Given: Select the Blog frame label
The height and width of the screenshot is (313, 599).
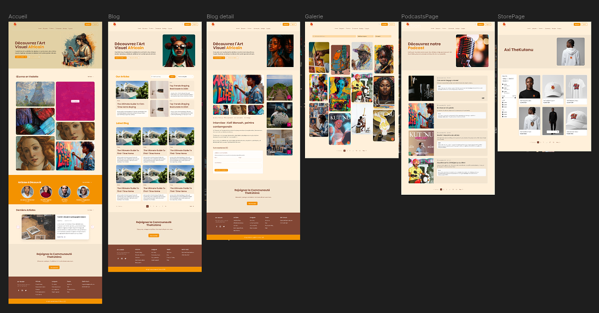Looking at the screenshot, I should click(x=114, y=16).
